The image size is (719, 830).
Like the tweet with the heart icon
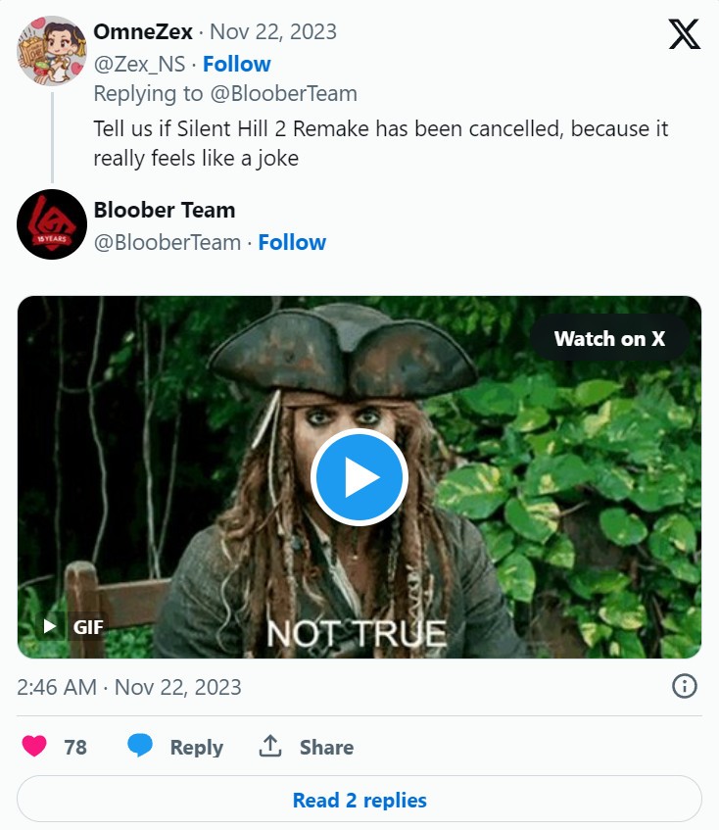[34, 747]
